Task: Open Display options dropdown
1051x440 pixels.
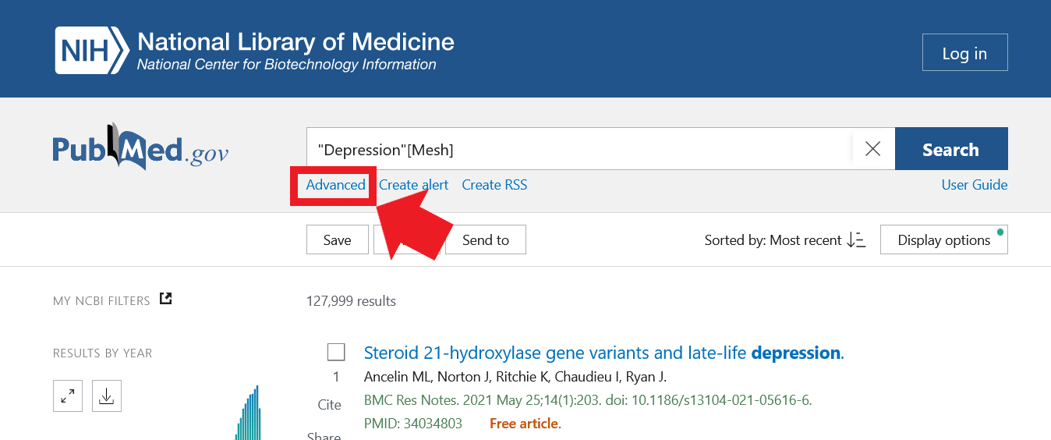Action: point(944,240)
